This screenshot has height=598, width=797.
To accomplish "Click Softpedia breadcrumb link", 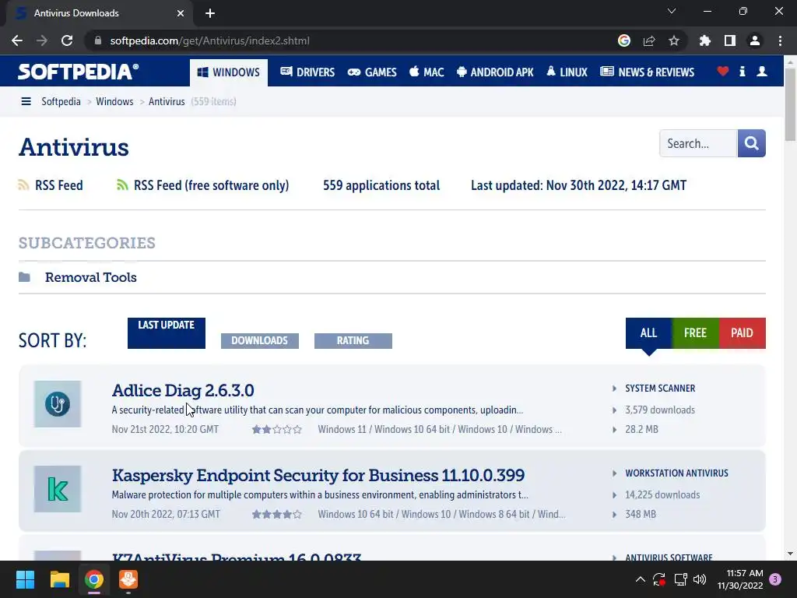I will pyautogui.click(x=61, y=102).
